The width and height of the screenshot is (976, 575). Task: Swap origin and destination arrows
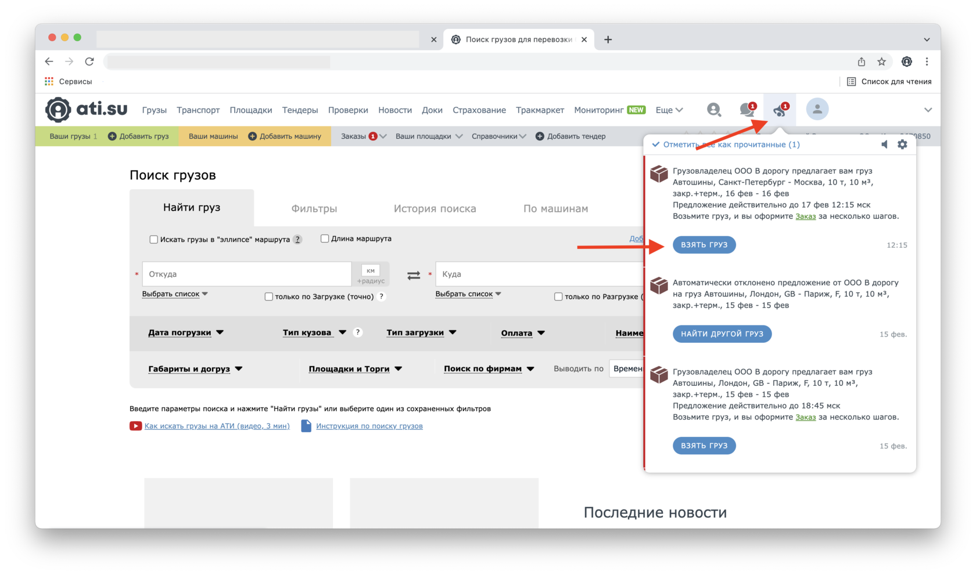point(414,276)
